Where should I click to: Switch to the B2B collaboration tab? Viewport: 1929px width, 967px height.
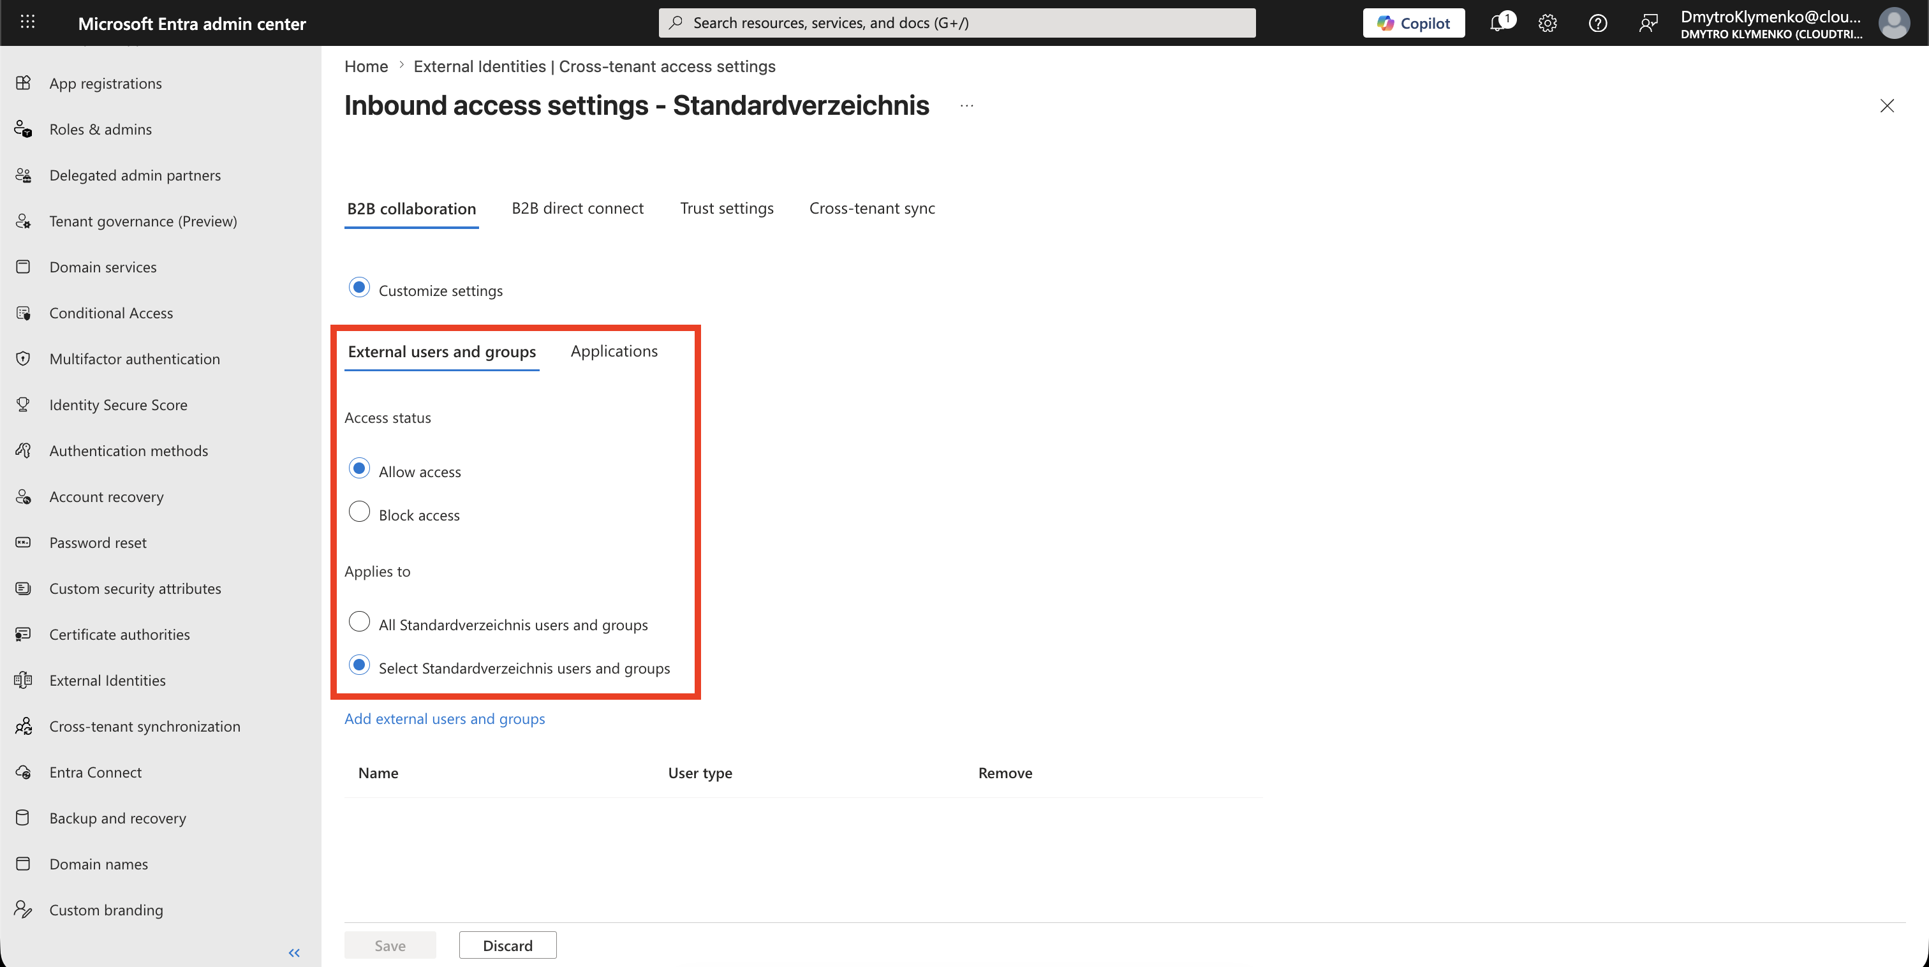pyautogui.click(x=412, y=209)
